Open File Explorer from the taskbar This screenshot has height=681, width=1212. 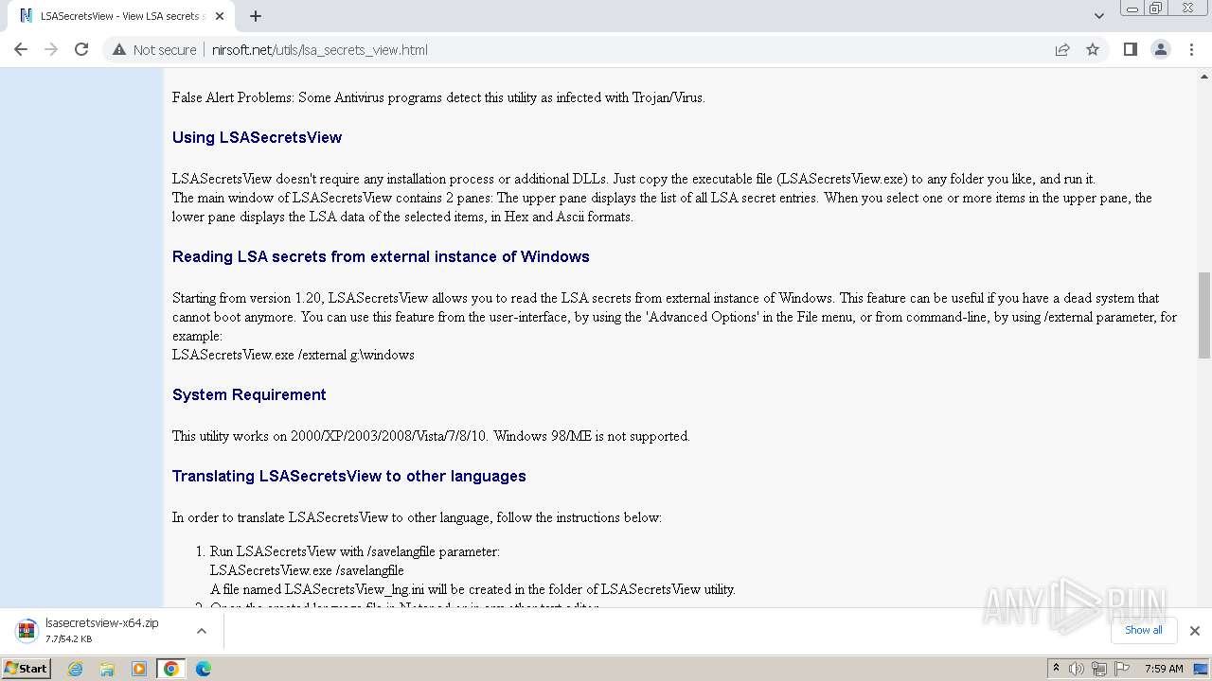click(107, 669)
